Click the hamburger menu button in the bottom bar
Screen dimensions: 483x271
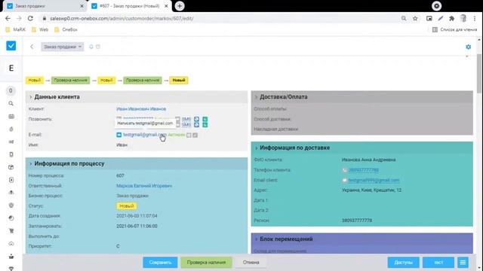coord(463,263)
